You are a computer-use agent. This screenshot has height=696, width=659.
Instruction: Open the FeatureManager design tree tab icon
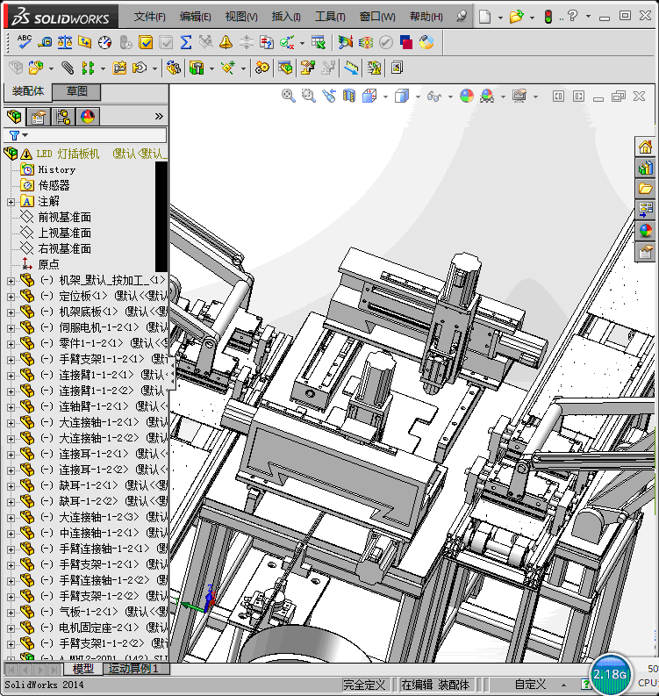[14, 117]
